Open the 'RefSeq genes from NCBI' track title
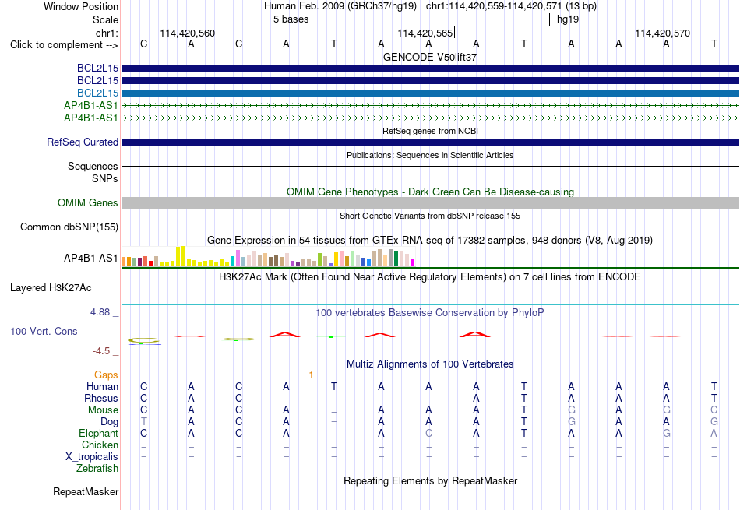Image resolution: width=740 pixels, height=510 pixels. 430,131
